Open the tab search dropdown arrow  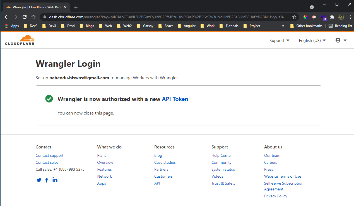coord(312,7)
